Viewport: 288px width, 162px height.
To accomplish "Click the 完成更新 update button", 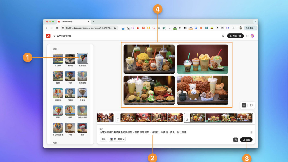I will click(251, 28).
